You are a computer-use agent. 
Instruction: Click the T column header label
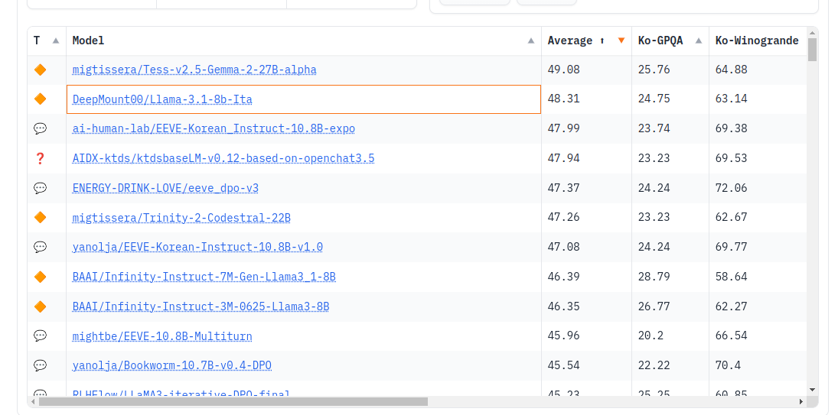pyautogui.click(x=36, y=41)
